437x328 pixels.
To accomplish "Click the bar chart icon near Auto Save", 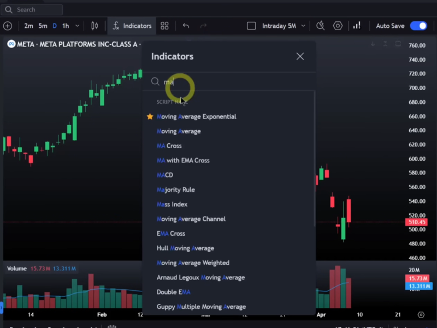I will [357, 26].
